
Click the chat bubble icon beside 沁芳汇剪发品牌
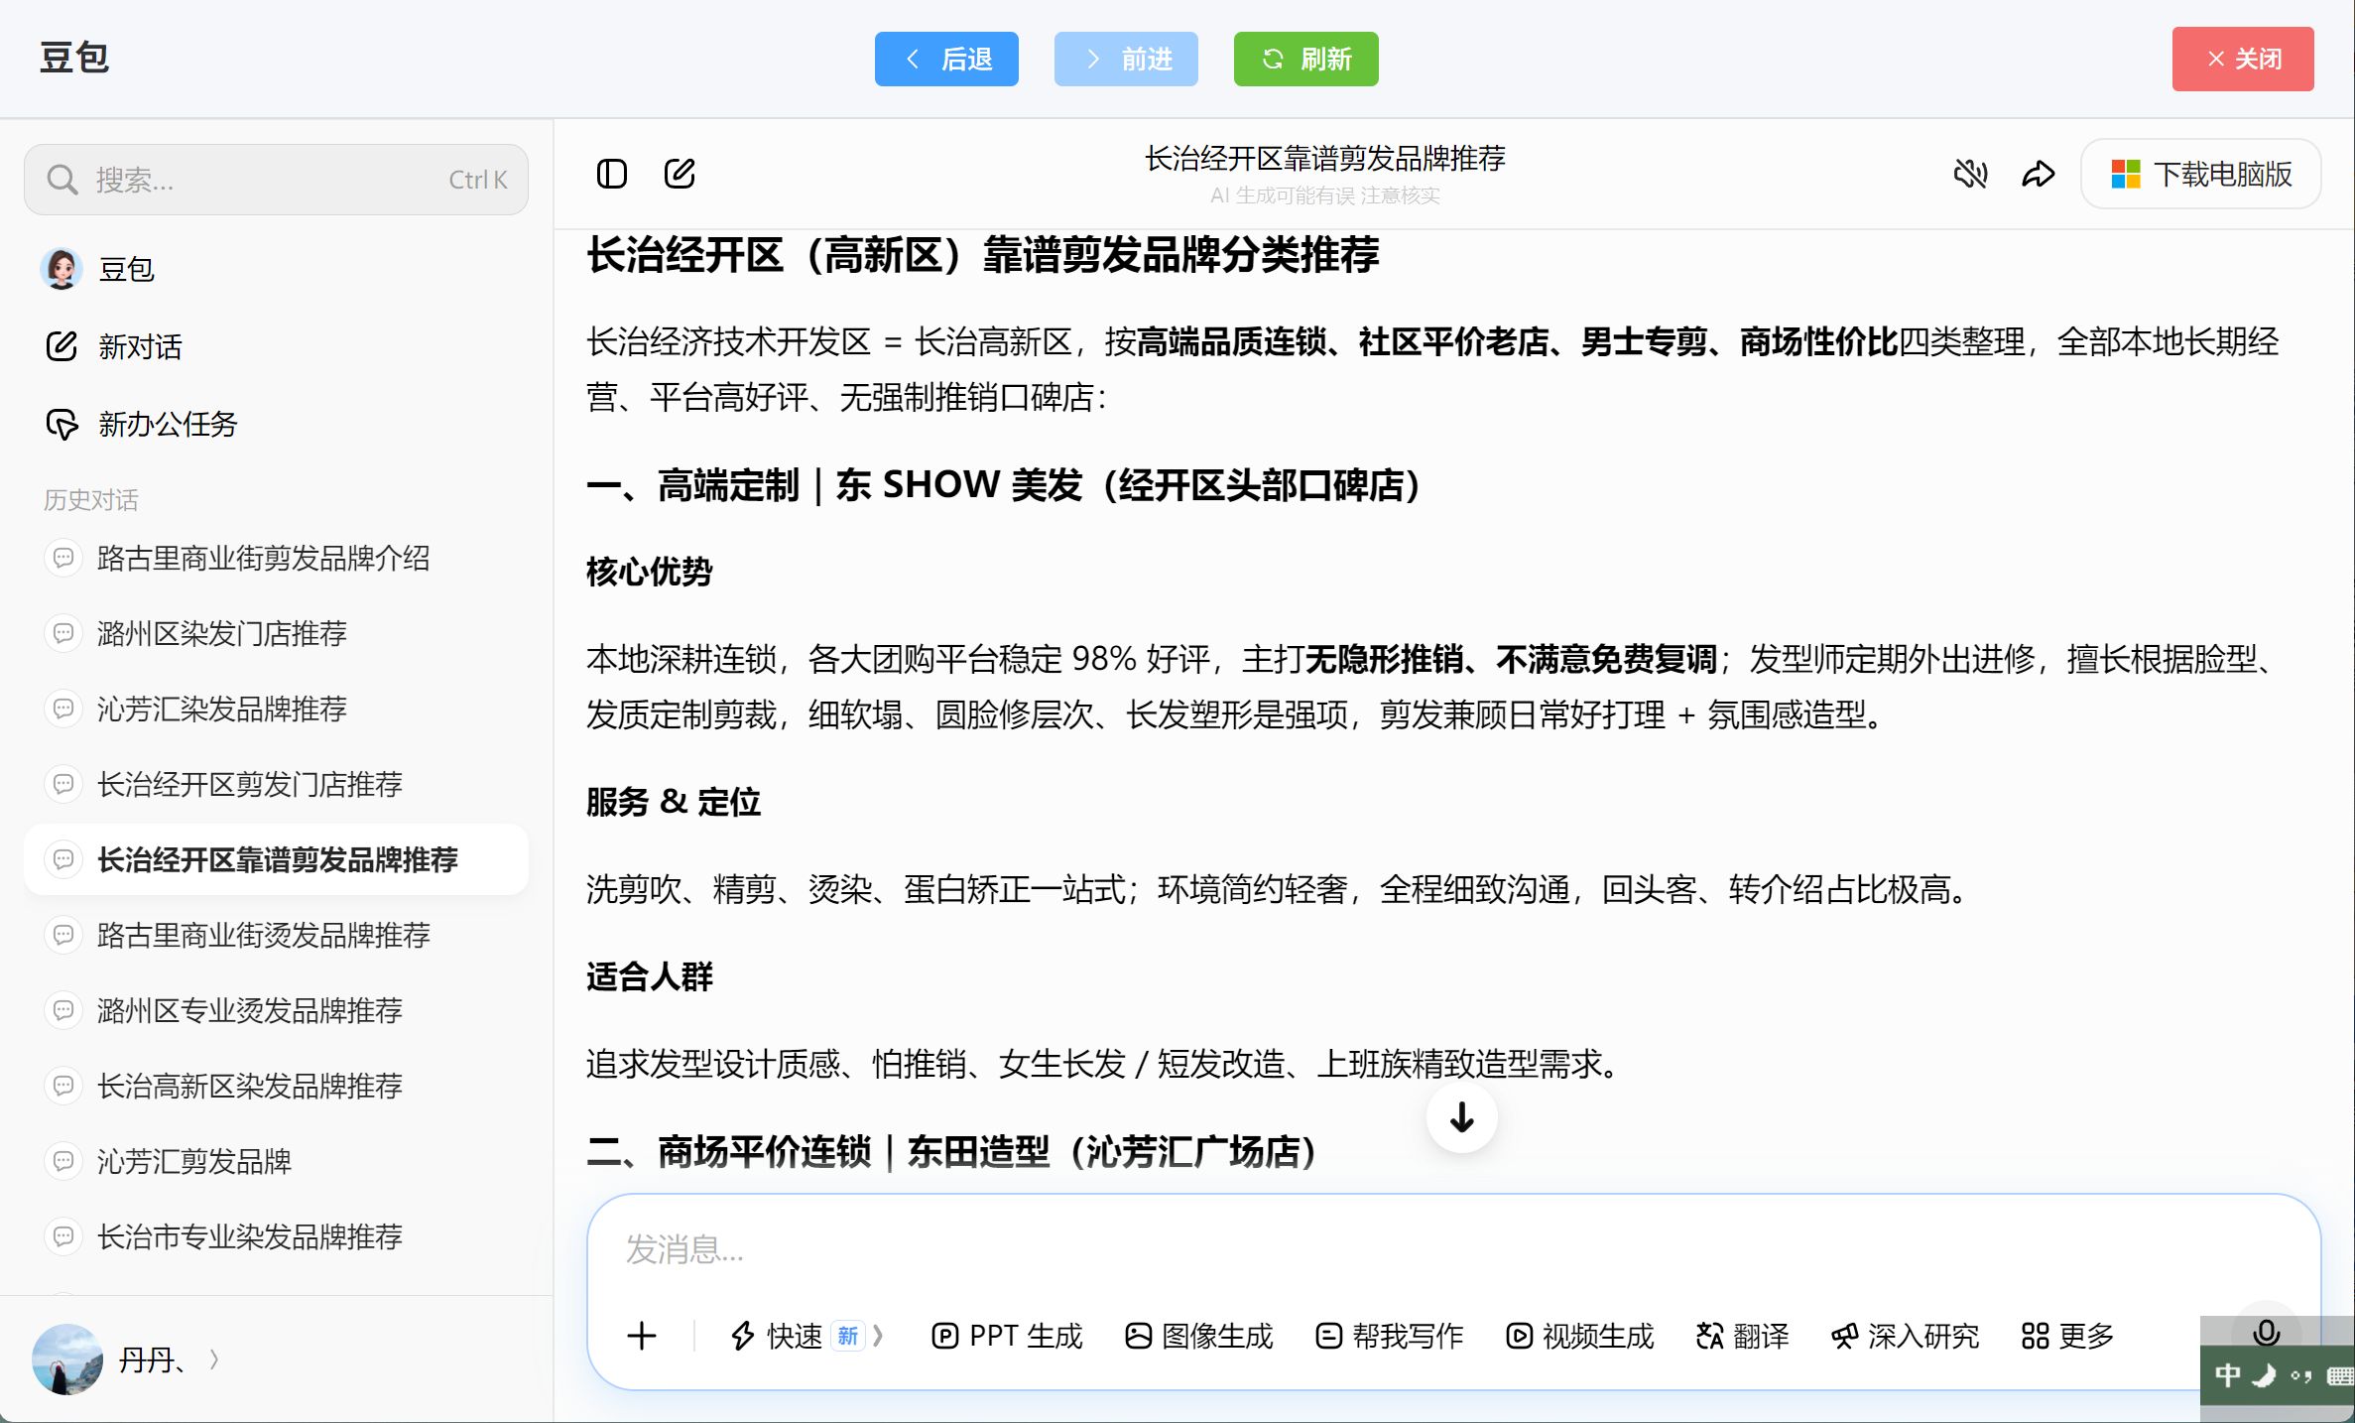63,1161
